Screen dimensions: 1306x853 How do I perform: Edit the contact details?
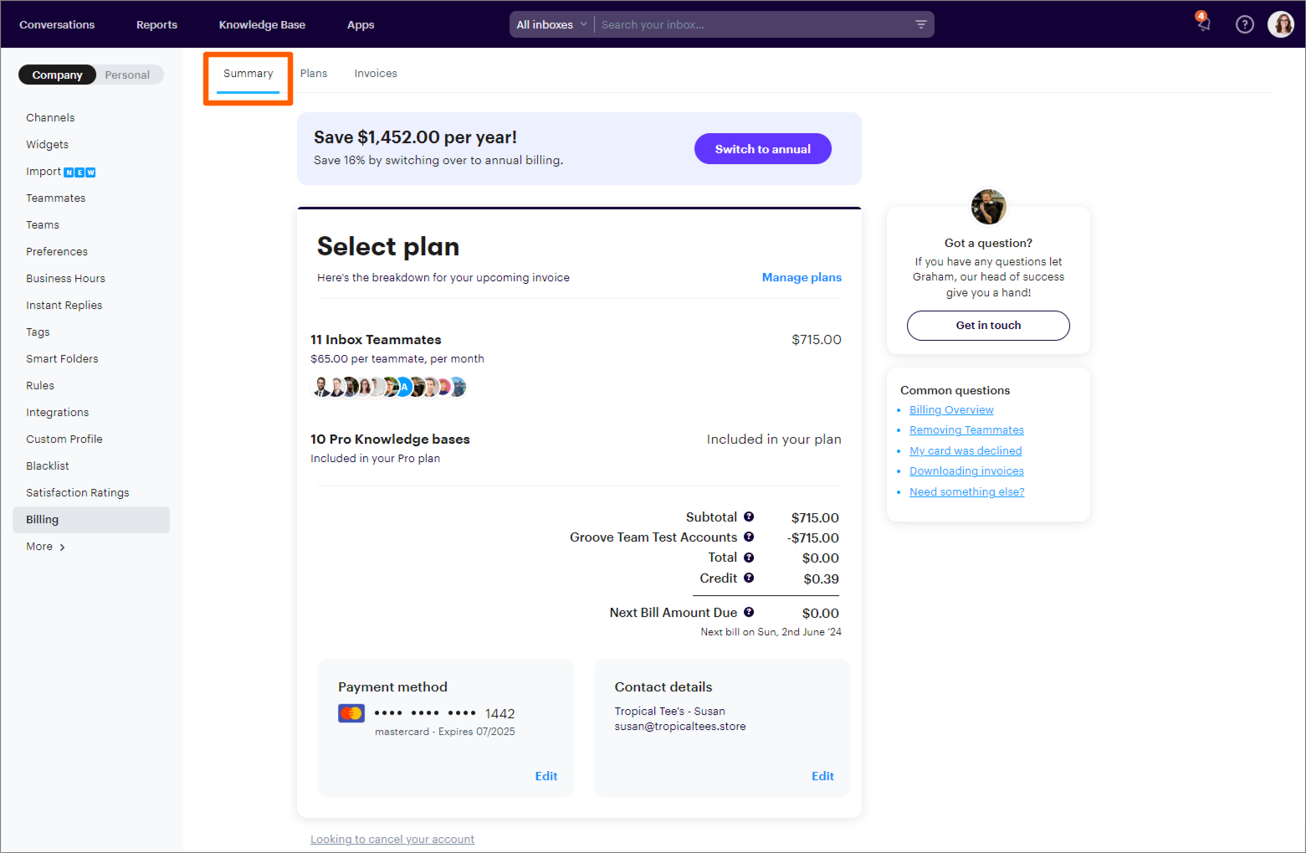(x=822, y=776)
